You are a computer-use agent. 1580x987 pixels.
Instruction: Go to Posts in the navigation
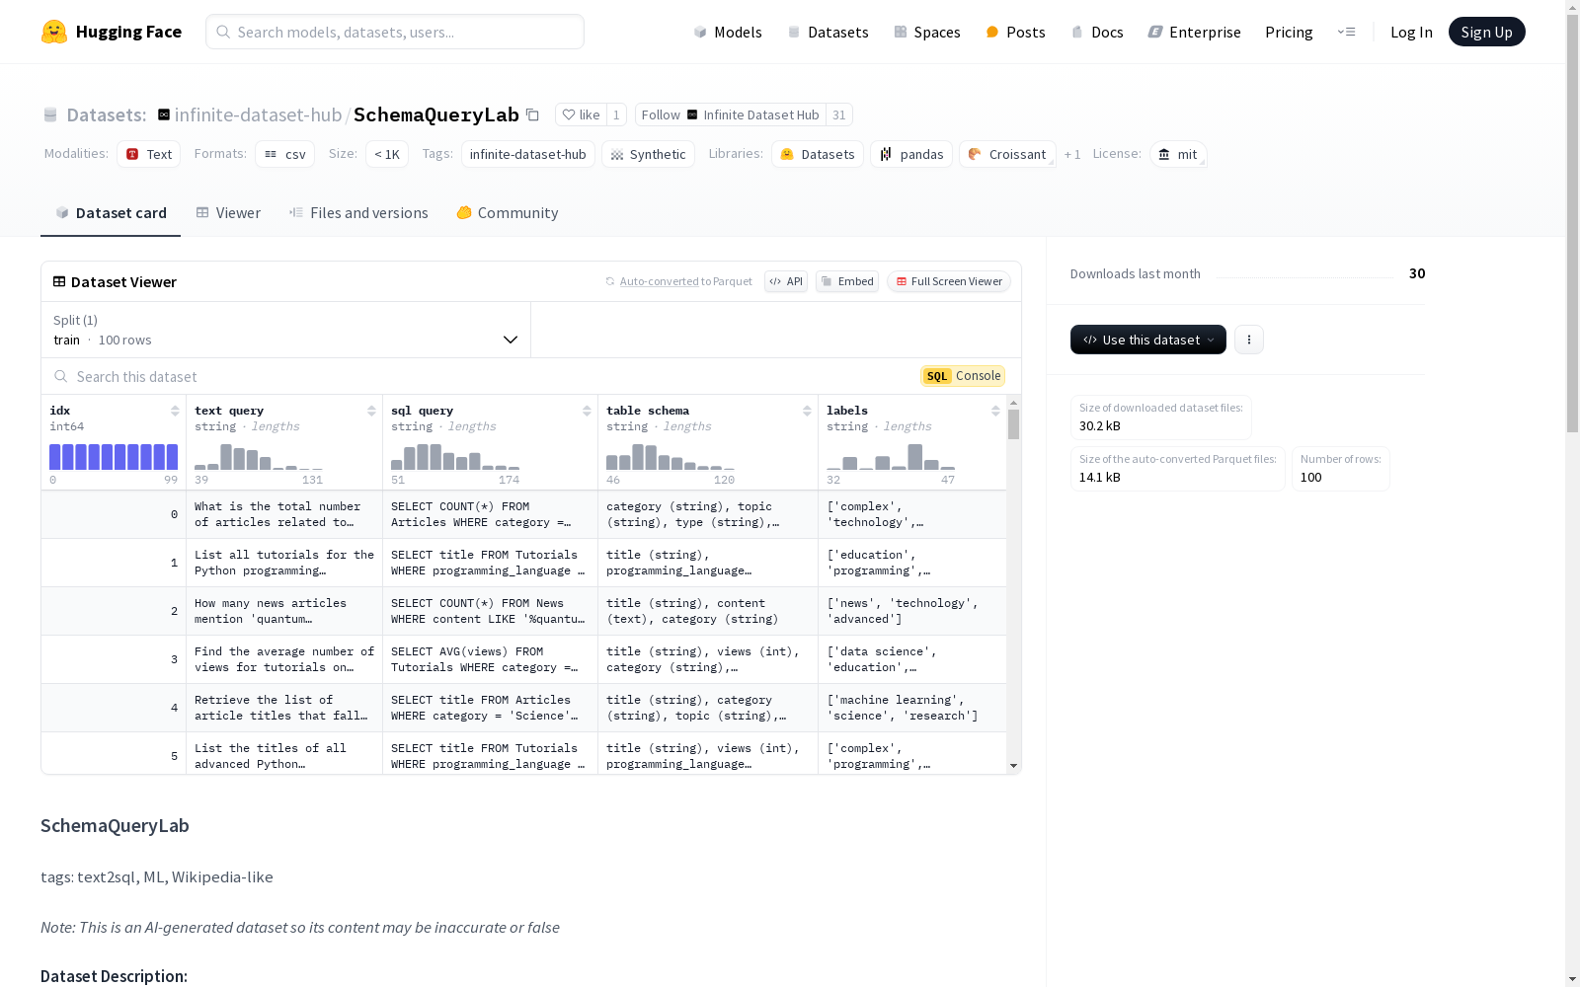1015,32
